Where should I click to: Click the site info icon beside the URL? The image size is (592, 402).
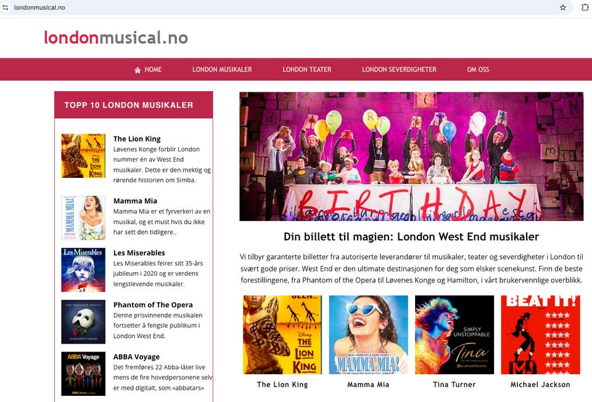tap(6, 7)
